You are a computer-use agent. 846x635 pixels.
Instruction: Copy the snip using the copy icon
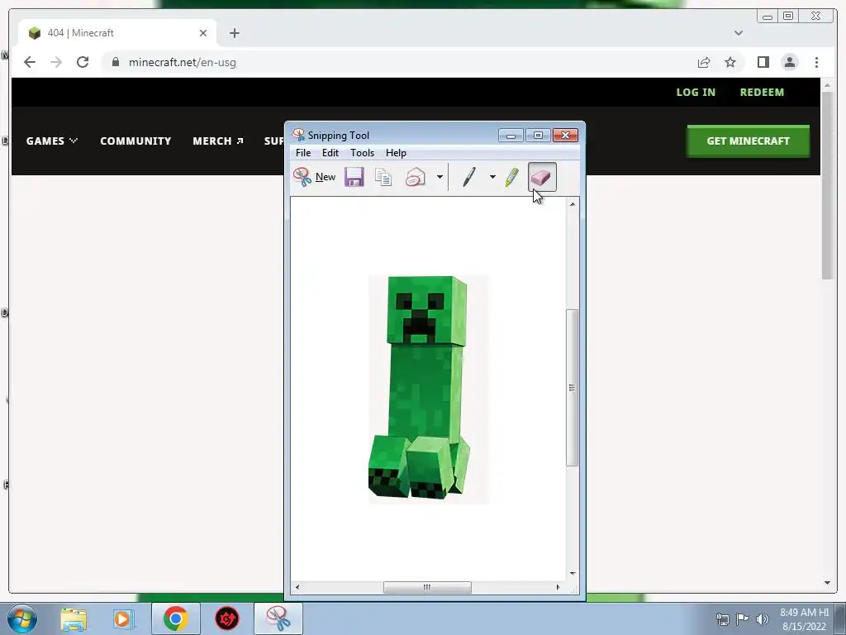point(383,177)
